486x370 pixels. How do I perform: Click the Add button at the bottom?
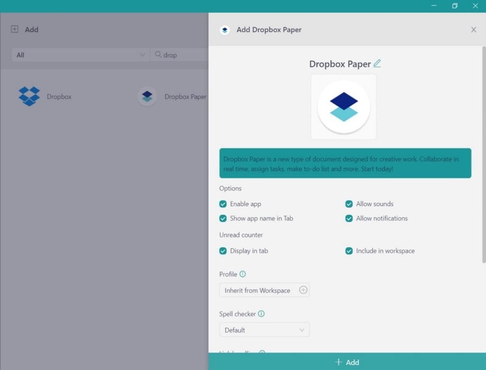347,361
